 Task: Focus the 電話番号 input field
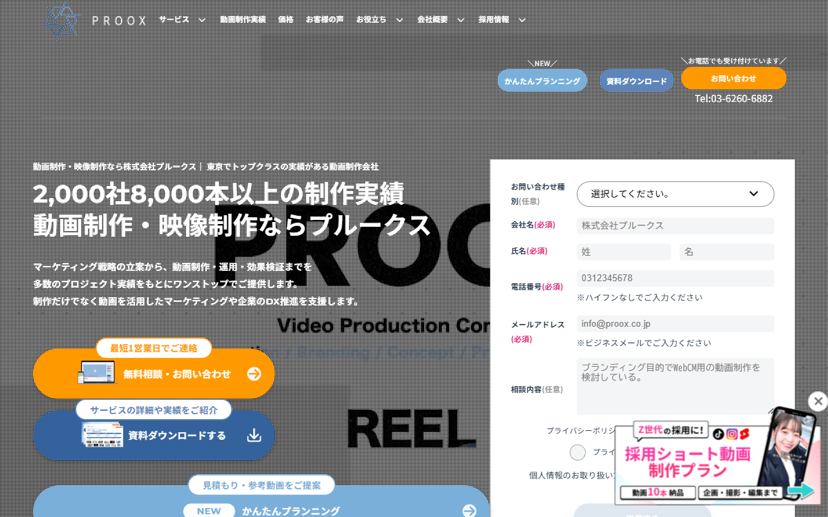click(676, 278)
